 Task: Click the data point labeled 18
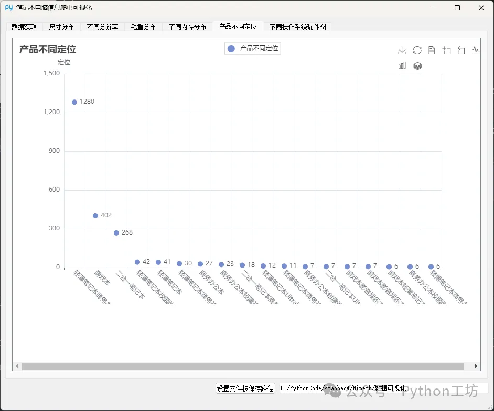click(x=242, y=265)
